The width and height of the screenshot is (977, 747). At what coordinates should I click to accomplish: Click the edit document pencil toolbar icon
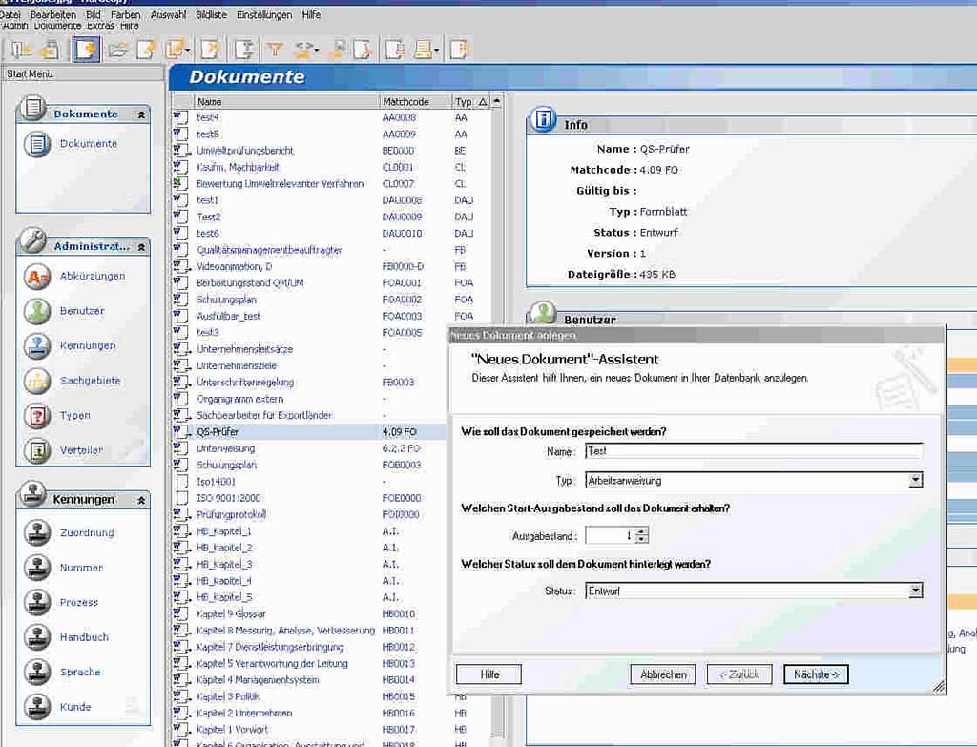click(146, 50)
